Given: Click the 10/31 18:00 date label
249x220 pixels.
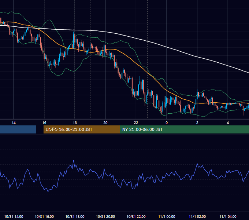Looking at the screenshot, I should tap(75, 216).
